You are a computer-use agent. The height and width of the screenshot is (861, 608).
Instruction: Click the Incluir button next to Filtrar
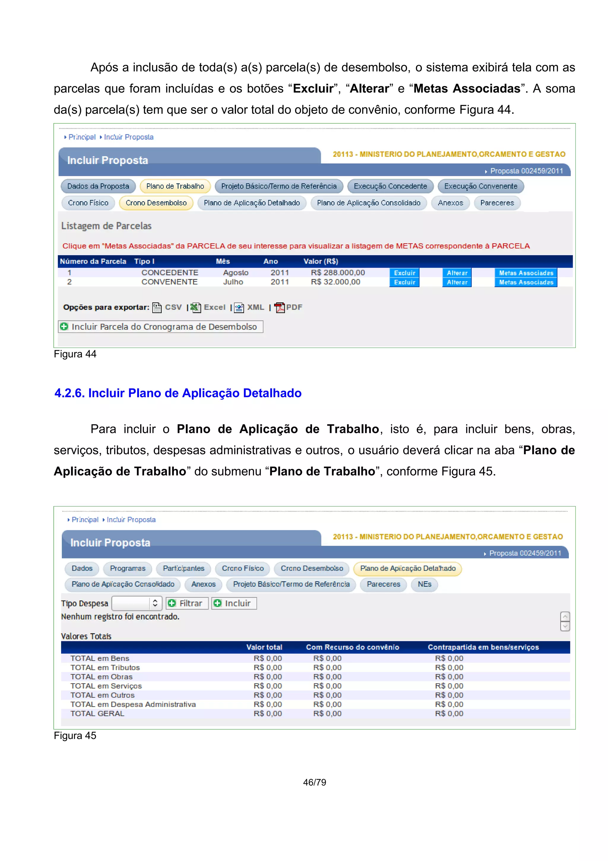coord(234,603)
